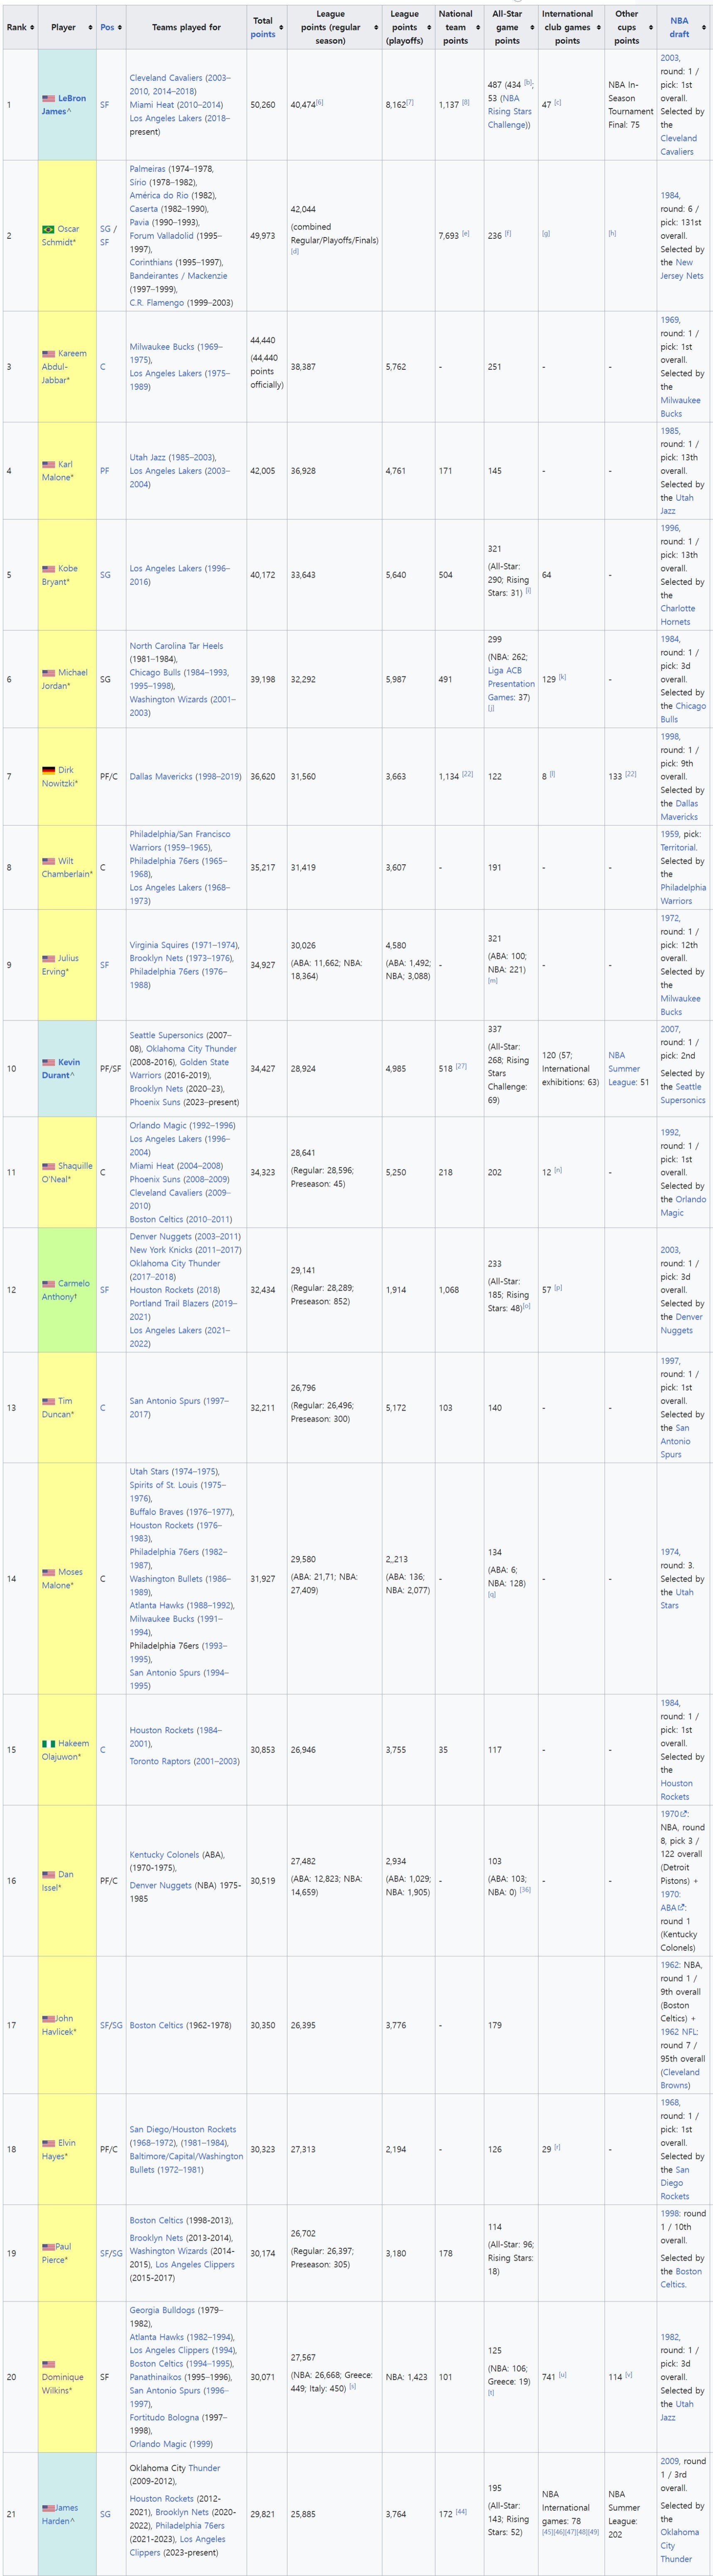Screen dimensions: 713x2576
Task: Follow the Charlotte Hornets draft link
Action: [678, 615]
